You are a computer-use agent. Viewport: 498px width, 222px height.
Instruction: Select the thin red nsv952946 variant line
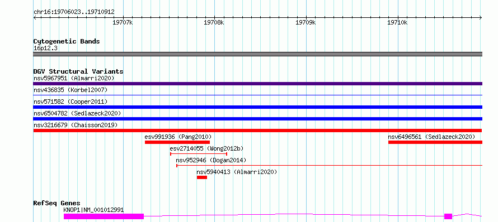click(330, 165)
